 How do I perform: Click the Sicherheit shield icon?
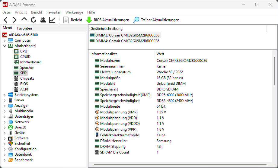11,144
